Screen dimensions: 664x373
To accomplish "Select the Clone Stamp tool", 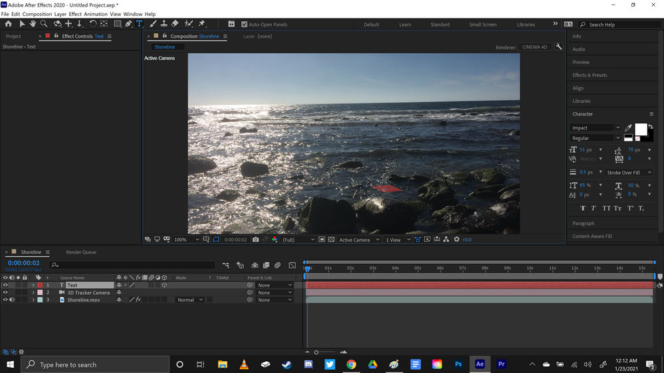I will coord(164,24).
